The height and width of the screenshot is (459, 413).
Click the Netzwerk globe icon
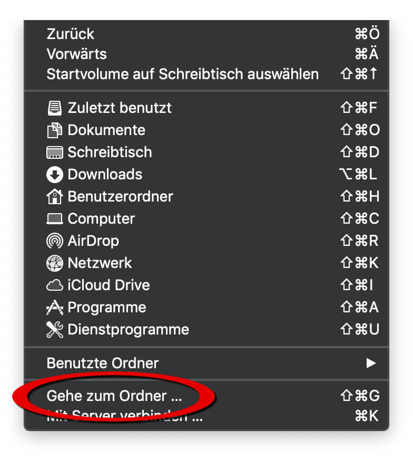(55, 263)
